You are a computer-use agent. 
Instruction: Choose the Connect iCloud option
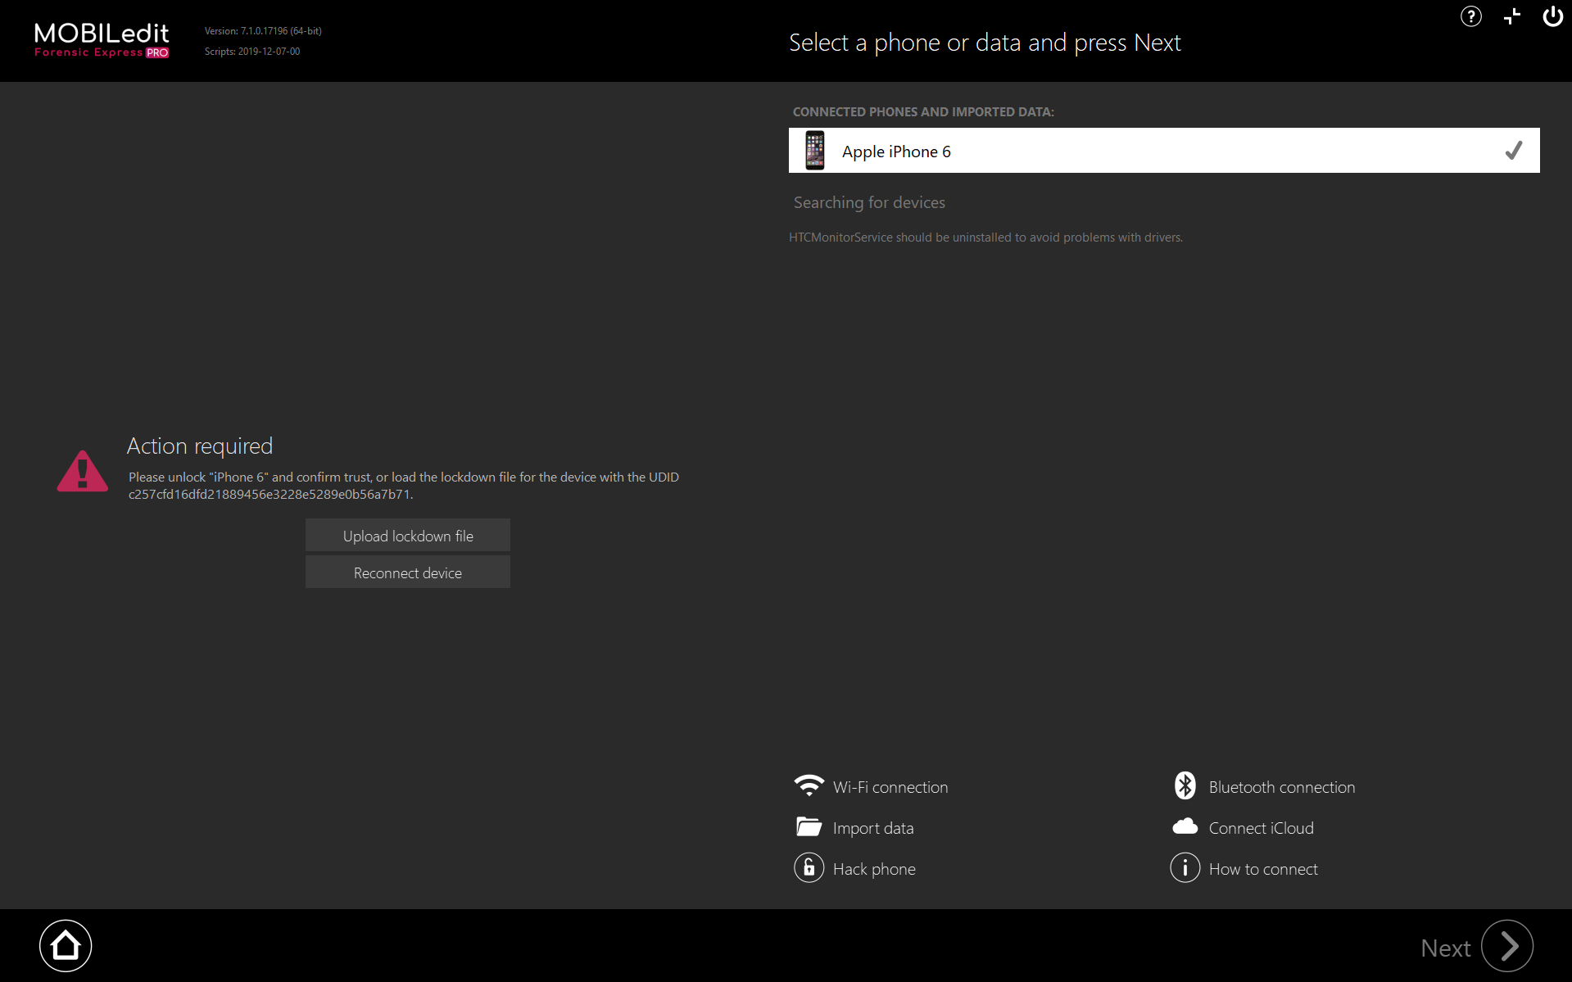tap(1262, 828)
